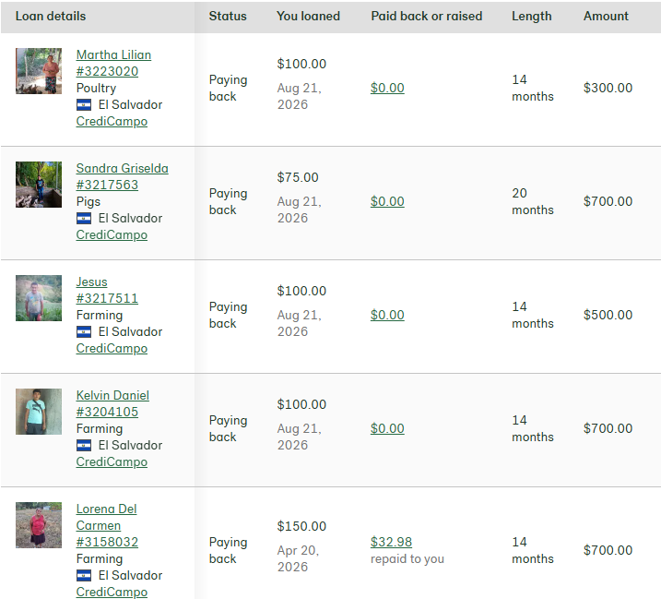Open CrediCampo link under Sandra Griselda
Viewport: 661px width, 599px height.
tap(112, 235)
